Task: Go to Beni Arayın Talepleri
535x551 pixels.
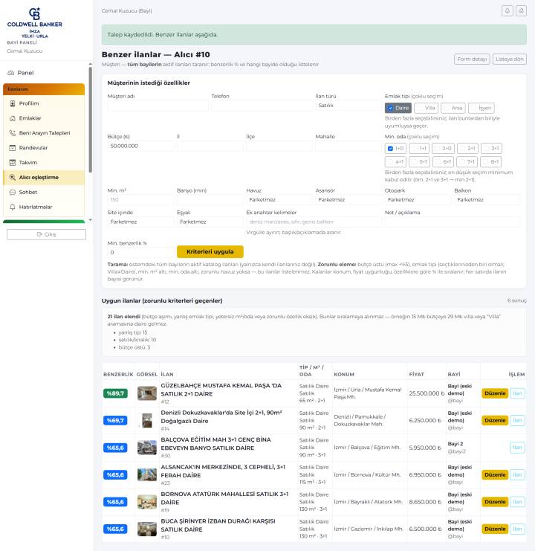Action: coord(44,133)
